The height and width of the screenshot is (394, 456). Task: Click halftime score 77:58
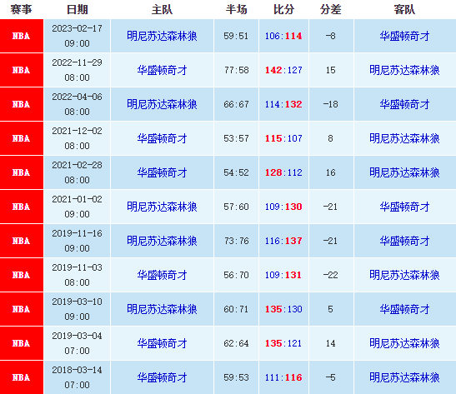coord(236,70)
